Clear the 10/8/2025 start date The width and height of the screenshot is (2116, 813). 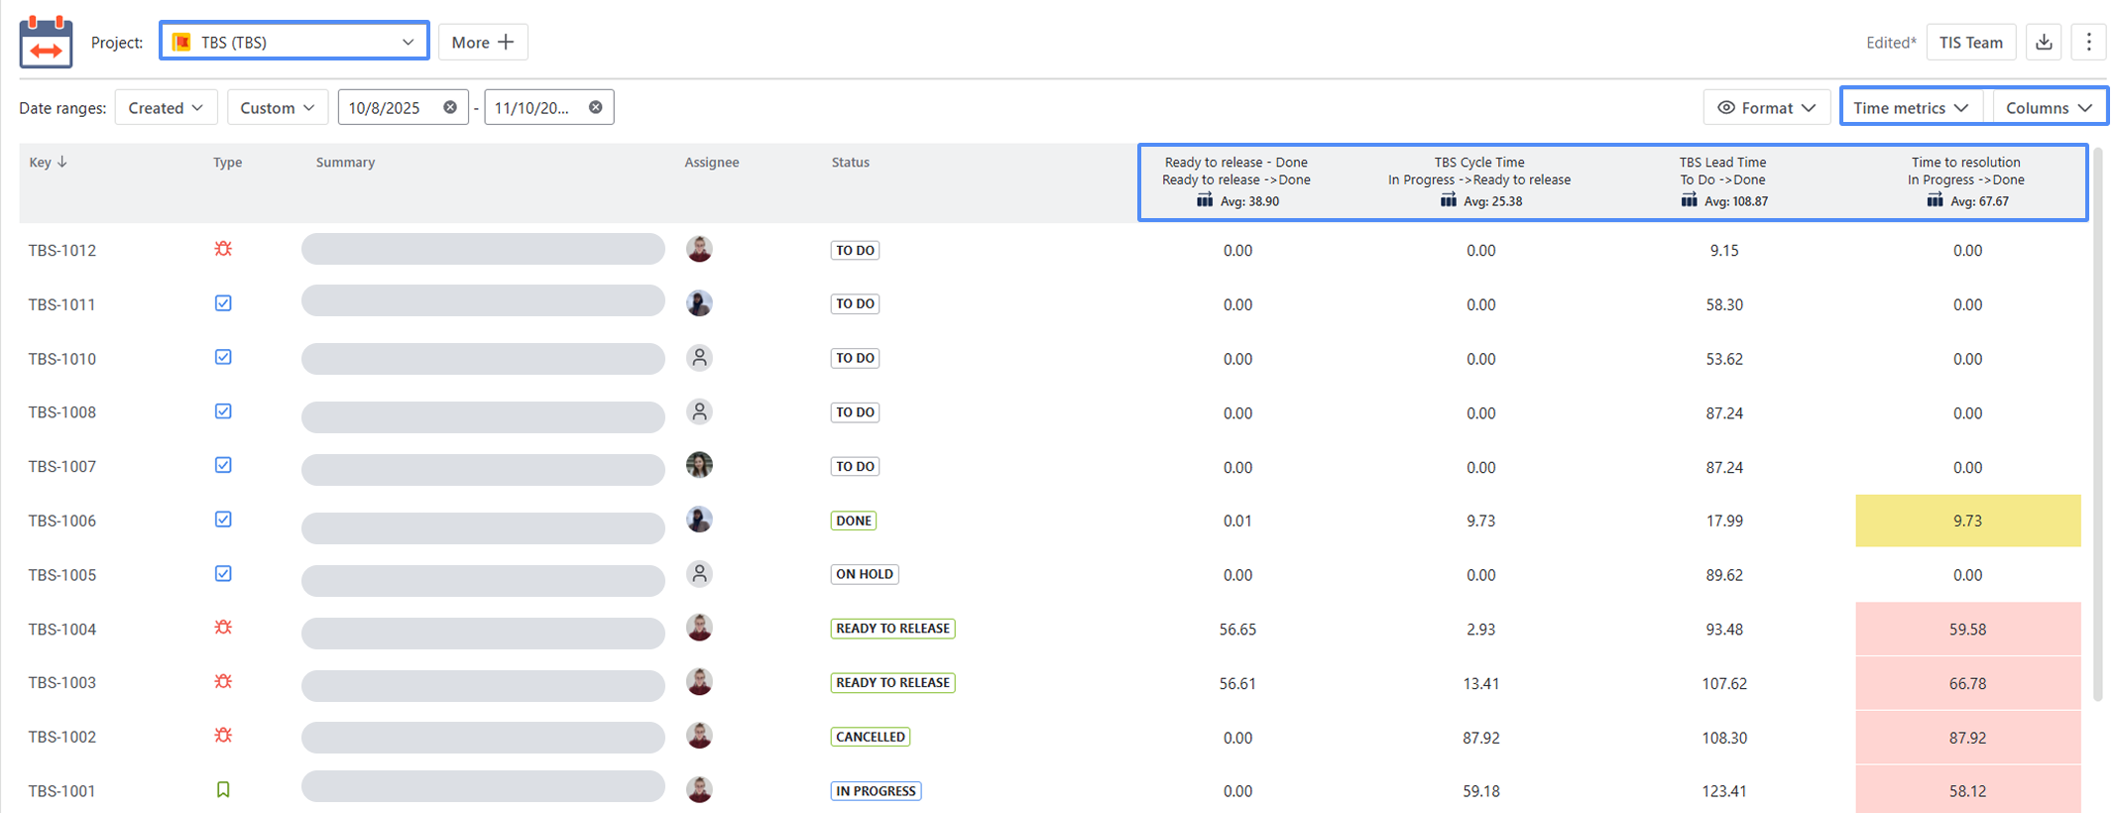450,107
